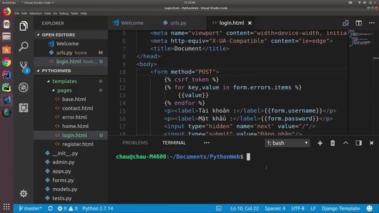
Task: Open the Help menu
Action: tap(83, 14)
